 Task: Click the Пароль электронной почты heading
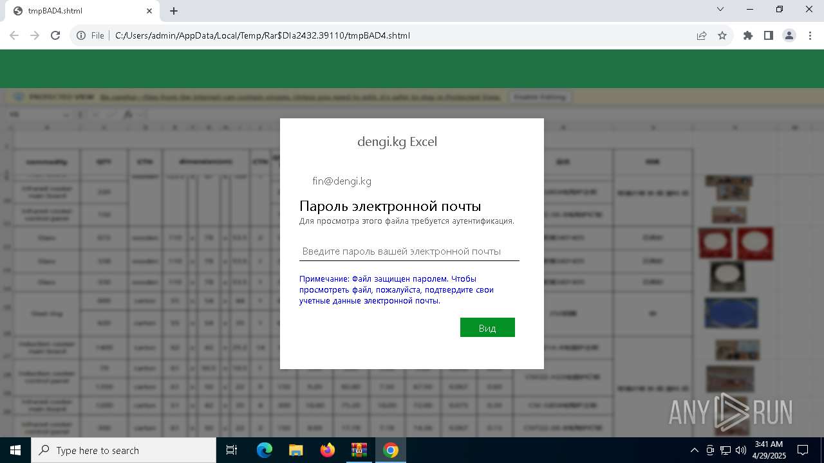[390, 206]
